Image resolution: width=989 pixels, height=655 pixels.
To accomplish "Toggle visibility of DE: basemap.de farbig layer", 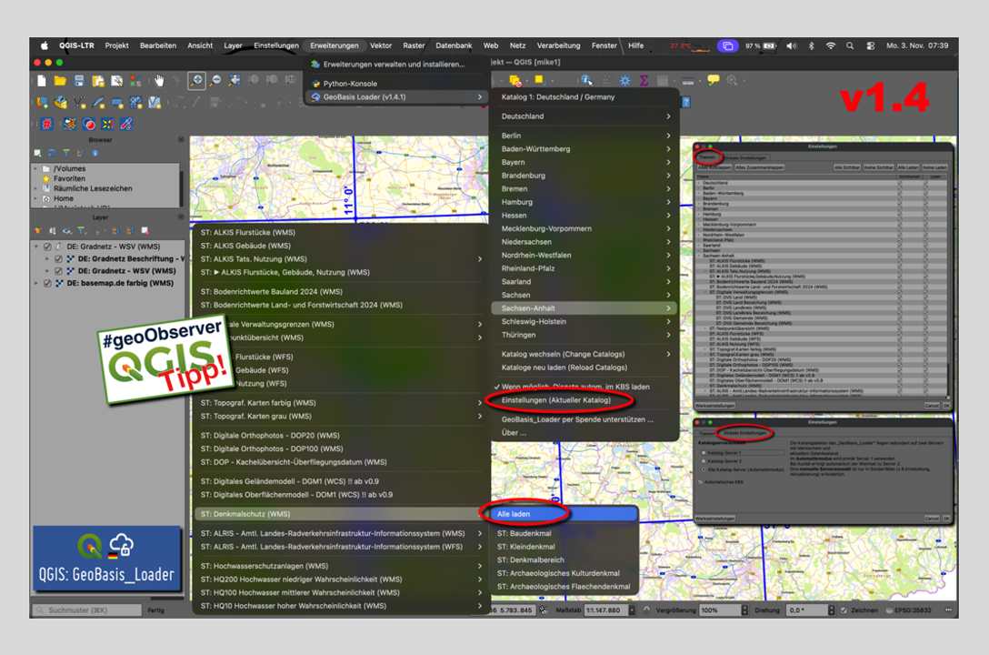I will (47, 283).
